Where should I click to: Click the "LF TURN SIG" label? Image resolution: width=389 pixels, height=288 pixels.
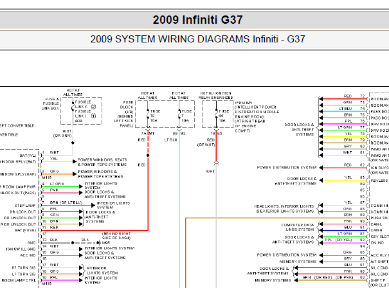[24, 274]
